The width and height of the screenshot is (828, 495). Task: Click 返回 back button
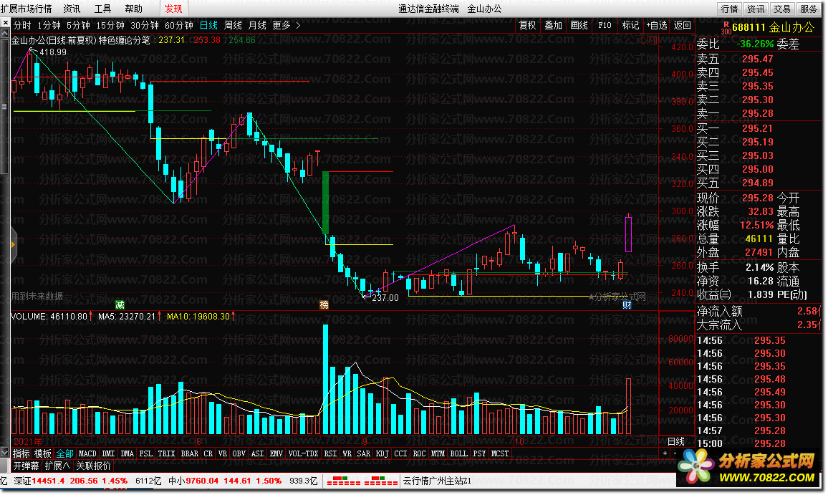click(682, 25)
